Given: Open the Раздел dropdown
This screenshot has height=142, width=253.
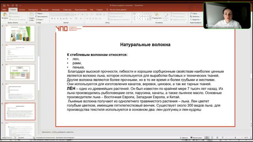Looking at the screenshot, I should point(40,19).
